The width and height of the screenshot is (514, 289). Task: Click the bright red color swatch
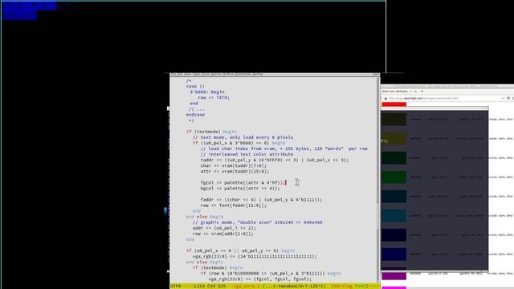tap(394, 104)
